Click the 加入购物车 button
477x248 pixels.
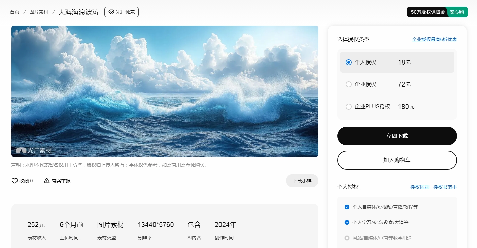click(x=397, y=160)
